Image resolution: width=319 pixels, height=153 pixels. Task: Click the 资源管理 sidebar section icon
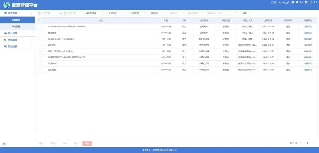pyautogui.click(x=6, y=13)
